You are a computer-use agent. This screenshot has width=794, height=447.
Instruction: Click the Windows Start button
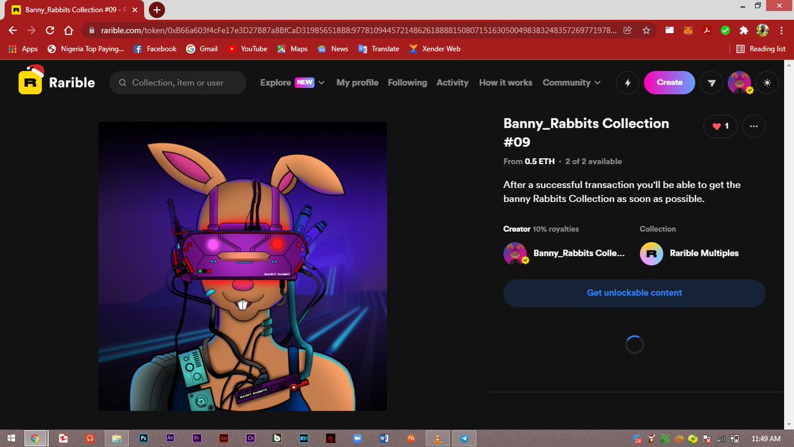(x=11, y=438)
